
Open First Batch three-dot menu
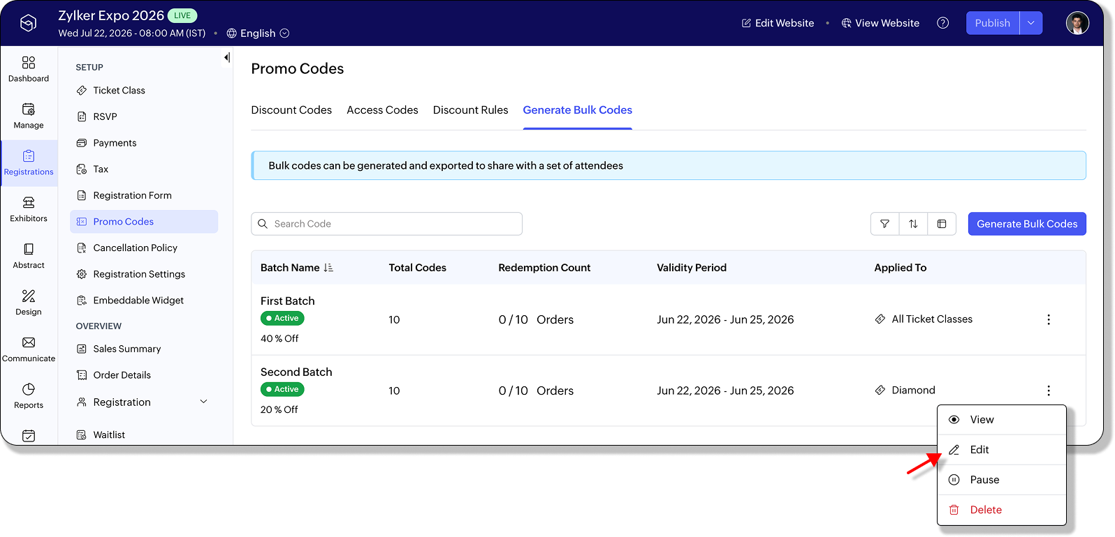point(1049,319)
